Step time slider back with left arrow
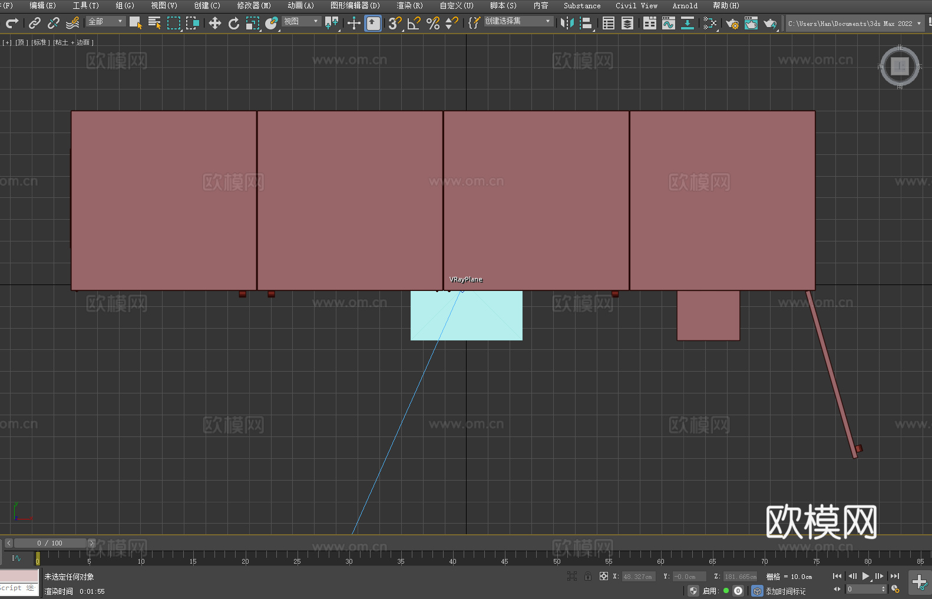This screenshot has width=932, height=599. point(9,543)
